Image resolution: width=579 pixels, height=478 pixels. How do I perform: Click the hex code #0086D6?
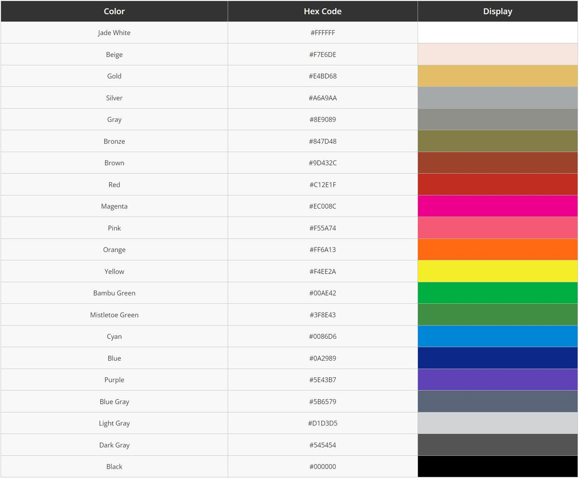pos(323,337)
